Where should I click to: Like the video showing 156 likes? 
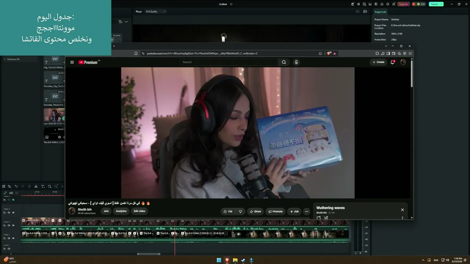tap(228, 211)
